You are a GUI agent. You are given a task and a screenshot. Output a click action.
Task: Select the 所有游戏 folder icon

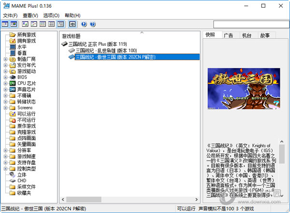point(13,35)
